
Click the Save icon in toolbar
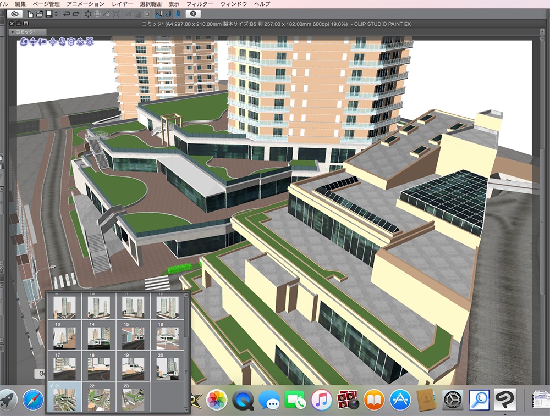coord(49,14)
